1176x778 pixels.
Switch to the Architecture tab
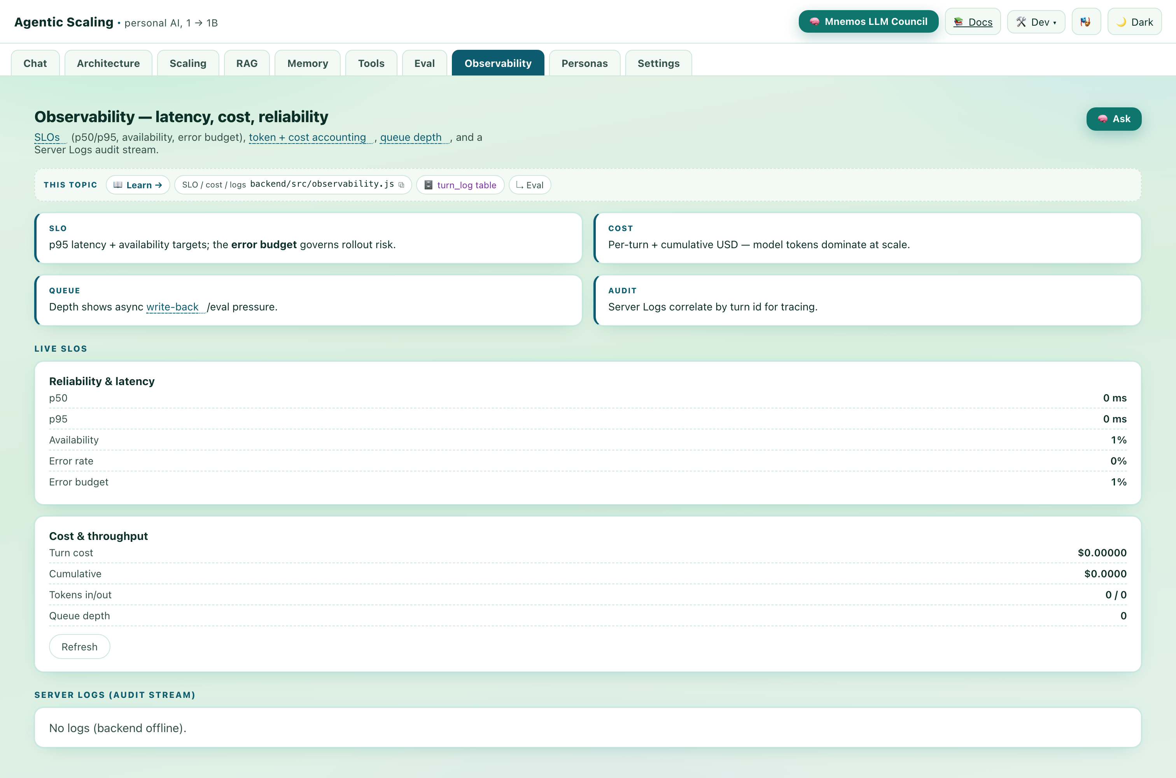point(108,63)
